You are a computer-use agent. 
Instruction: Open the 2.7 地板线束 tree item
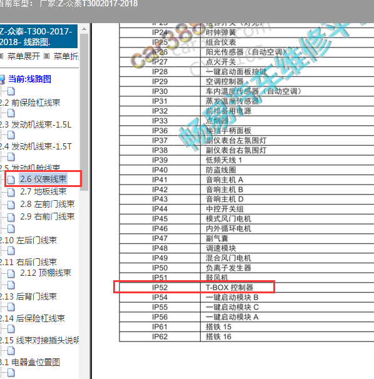pyautogui.click(x=43, y=191)
